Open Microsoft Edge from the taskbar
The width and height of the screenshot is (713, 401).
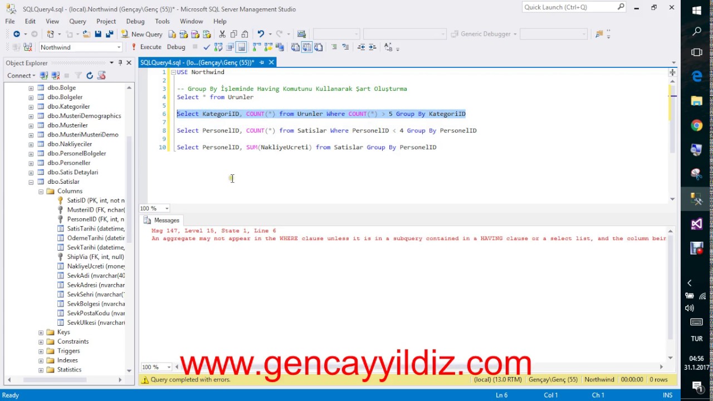coord(697,76)
